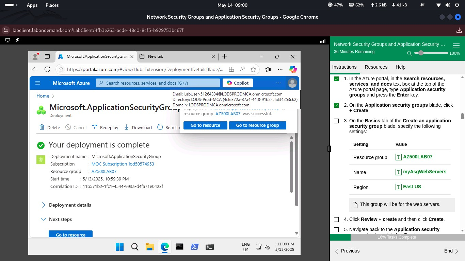Collapse the Next steps section
The height and width of the screenshot is (261, 465).
(x=44, y=219)
